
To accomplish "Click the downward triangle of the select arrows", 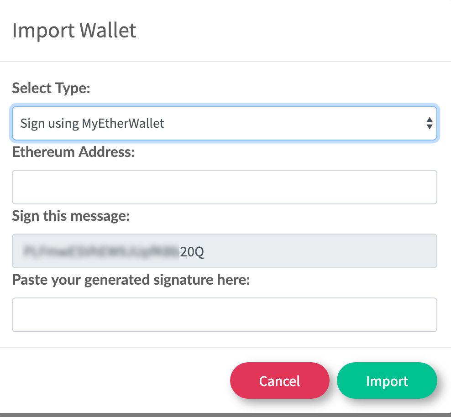I will [x=429, y=127].
